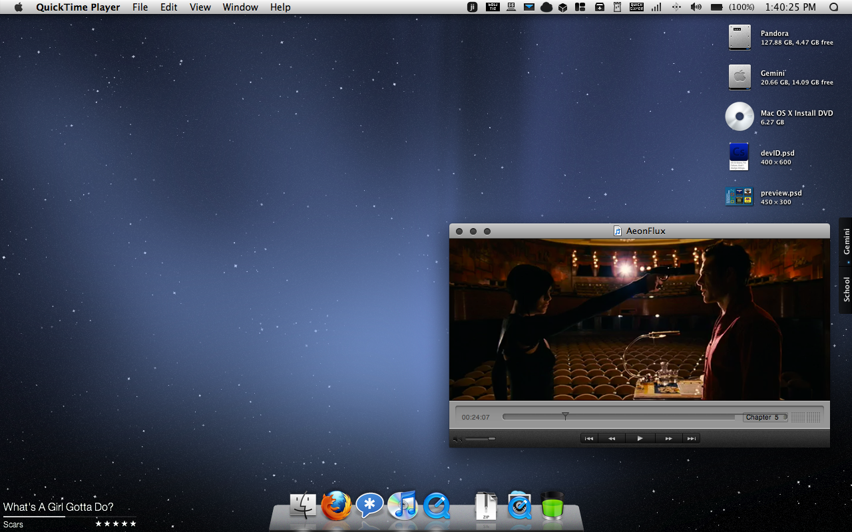Click the equalizer grid indicator in QuickTime
Screen dimensions: 852x532
(806, 418)
